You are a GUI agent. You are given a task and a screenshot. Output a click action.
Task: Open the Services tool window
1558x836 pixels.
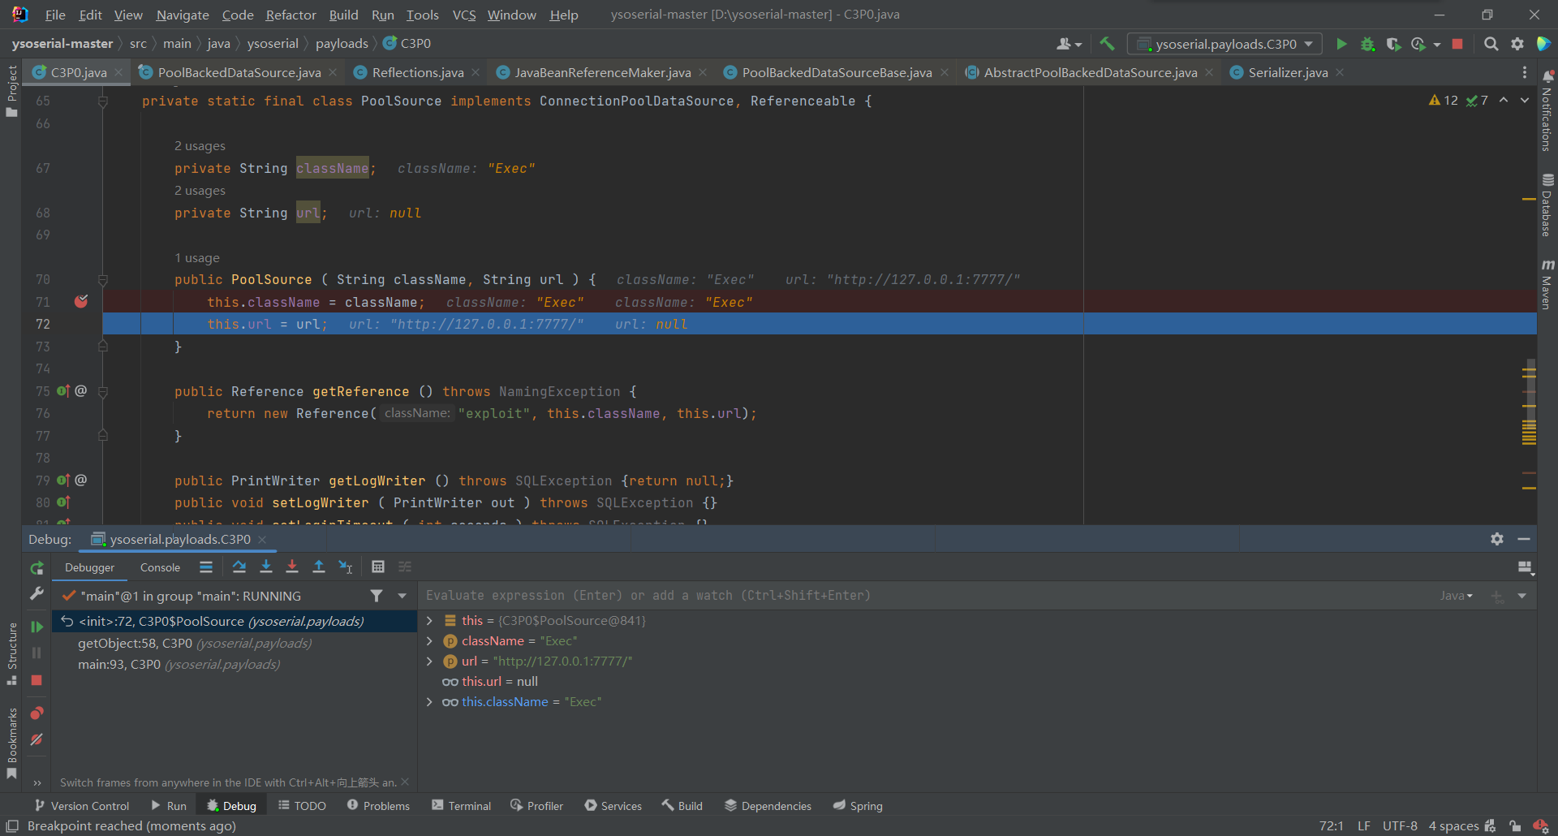tap(613, 806)
